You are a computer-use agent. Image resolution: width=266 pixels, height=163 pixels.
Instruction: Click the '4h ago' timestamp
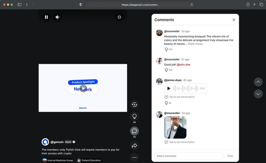point(187,80)
